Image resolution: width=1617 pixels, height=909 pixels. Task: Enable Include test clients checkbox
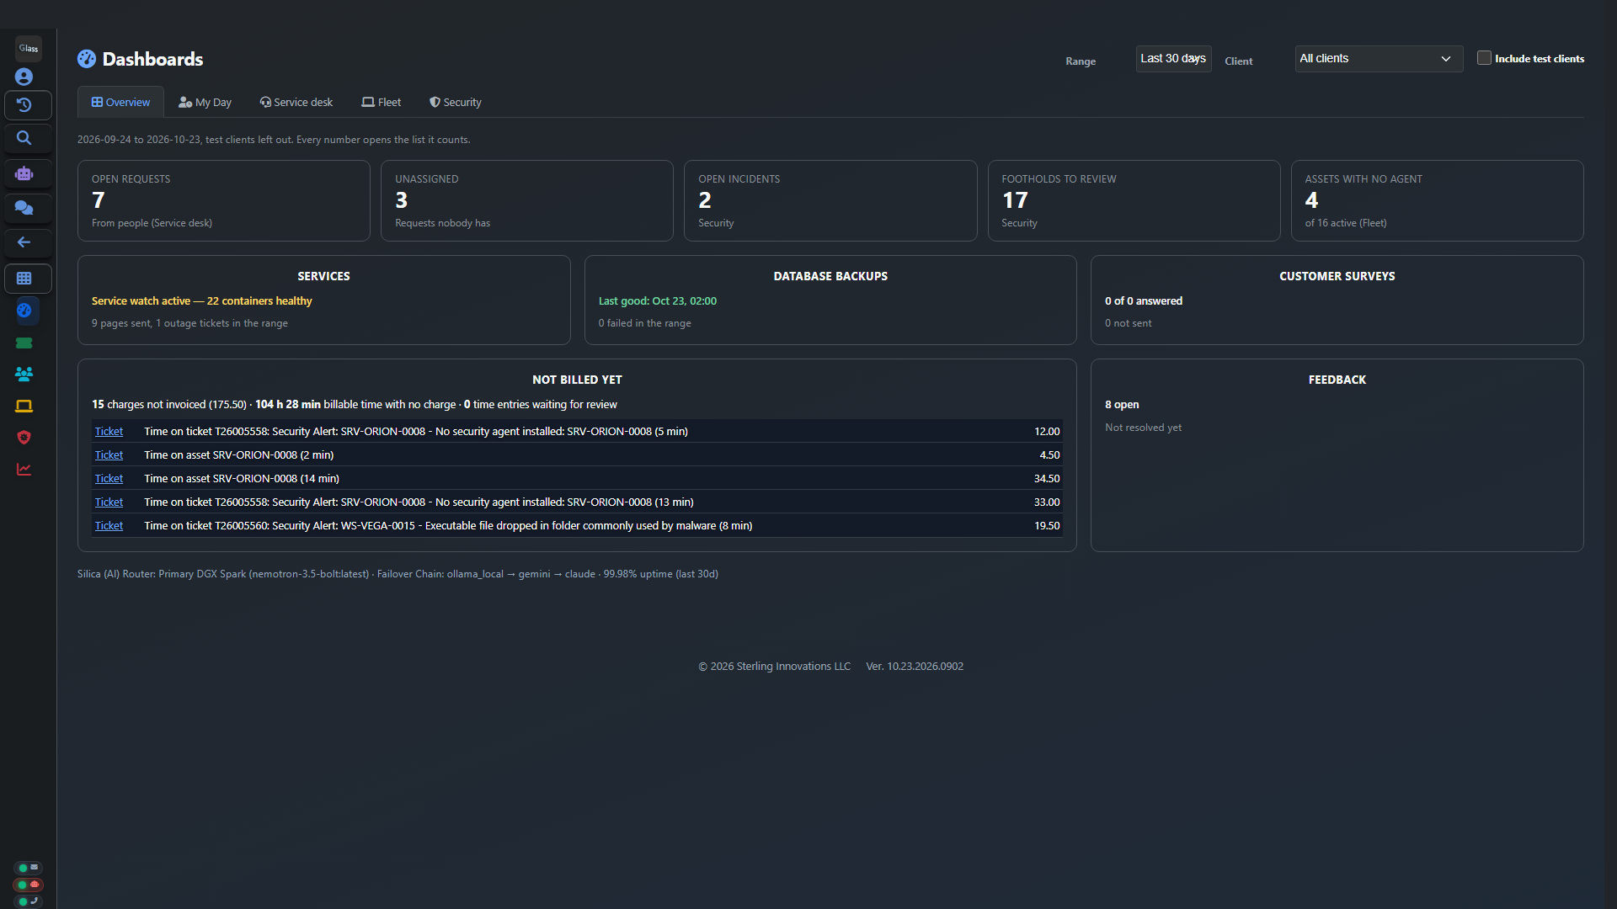click(x=1484, y=58)
